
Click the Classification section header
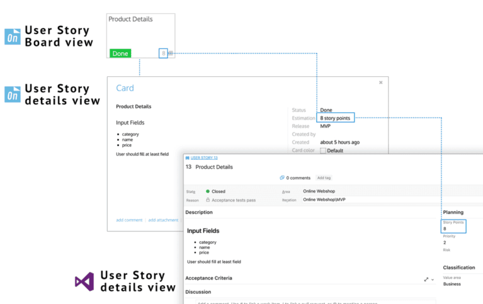pos(459,267)
